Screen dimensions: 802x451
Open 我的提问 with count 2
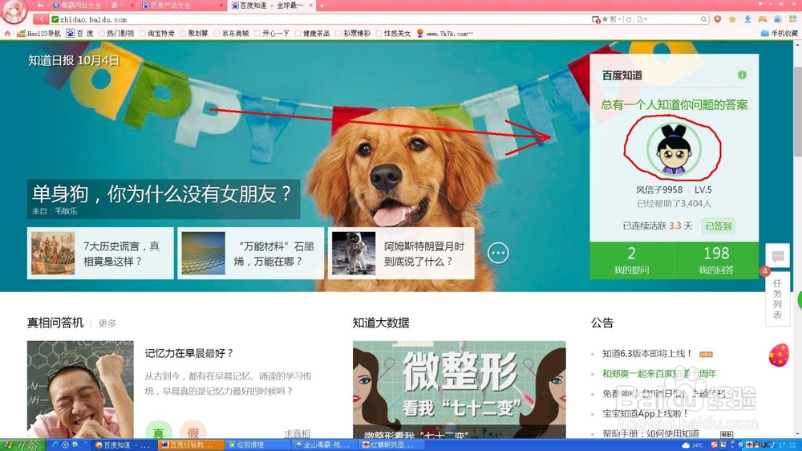point(632,260)
